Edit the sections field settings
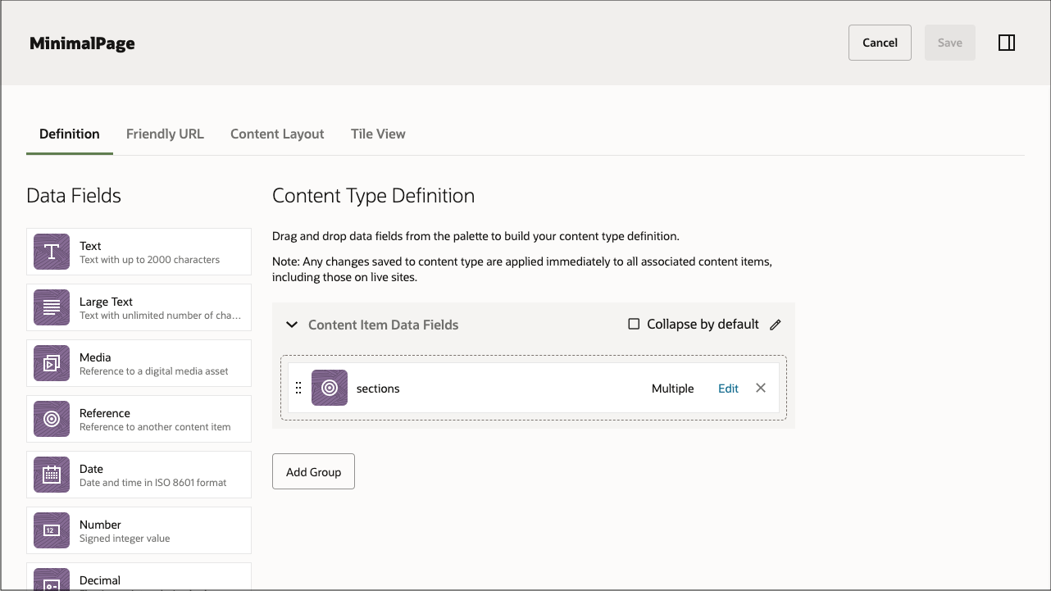This screenshot has height=591, width=1051. pos(728,388)
